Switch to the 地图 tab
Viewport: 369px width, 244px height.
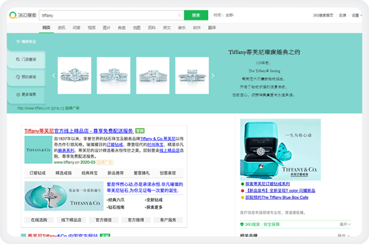pos(137,28)
